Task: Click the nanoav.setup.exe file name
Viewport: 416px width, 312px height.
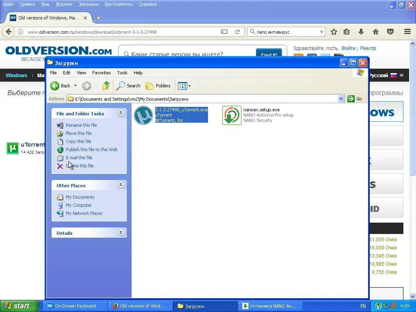Action: [261, 110]
